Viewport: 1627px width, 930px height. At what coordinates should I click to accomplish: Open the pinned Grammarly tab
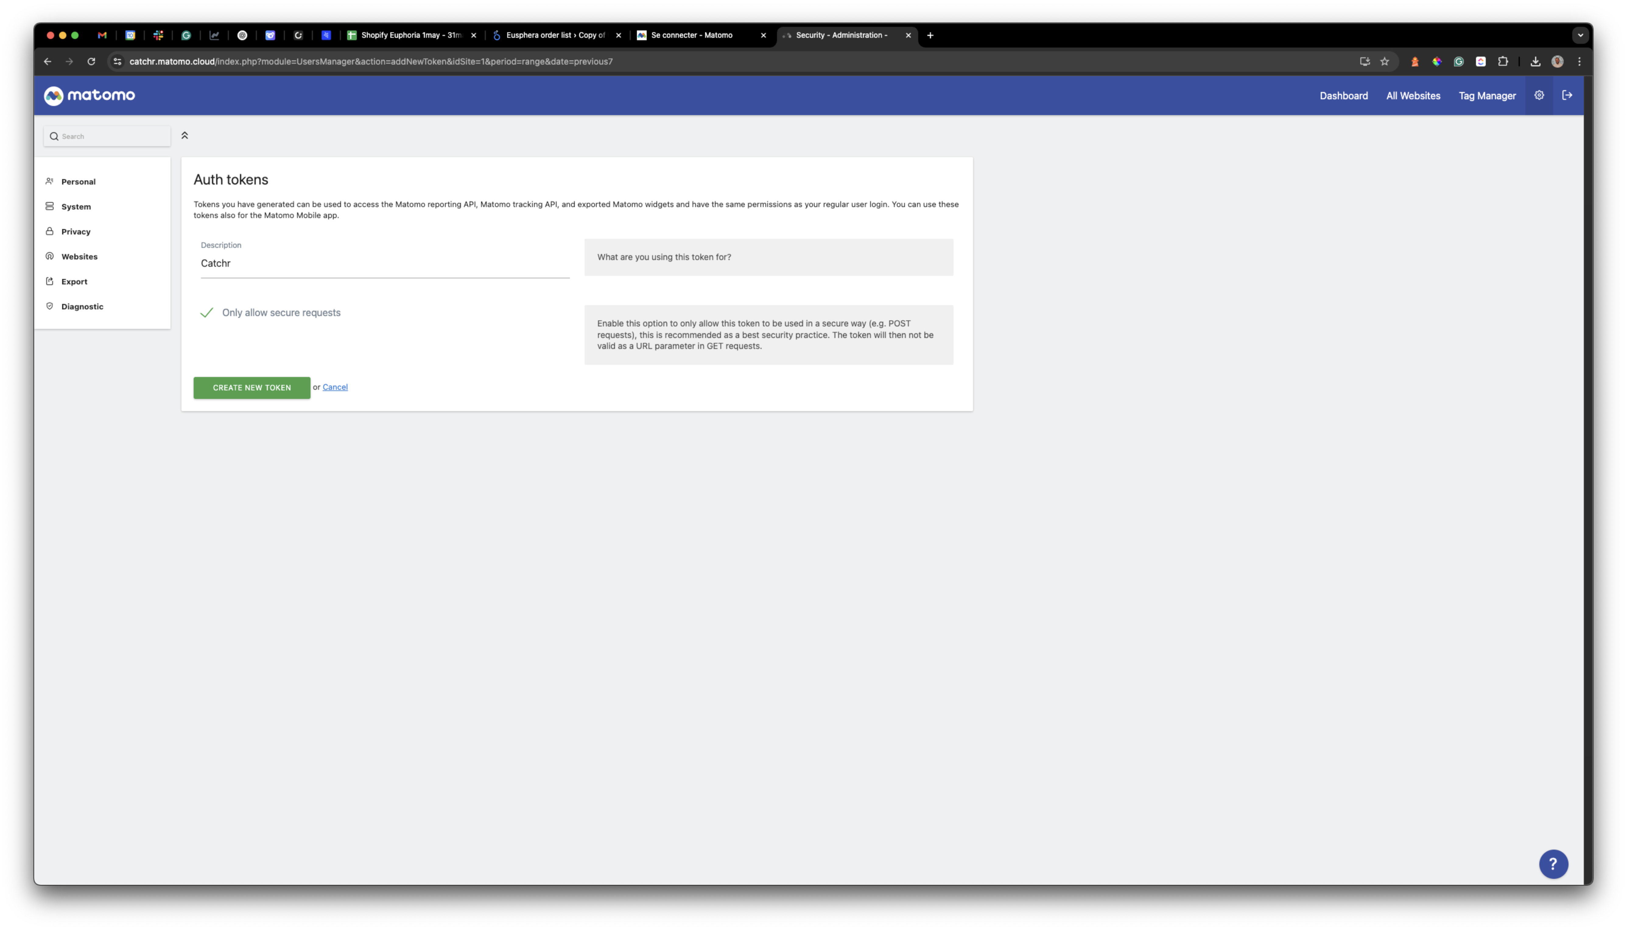(x=186, y=35)
